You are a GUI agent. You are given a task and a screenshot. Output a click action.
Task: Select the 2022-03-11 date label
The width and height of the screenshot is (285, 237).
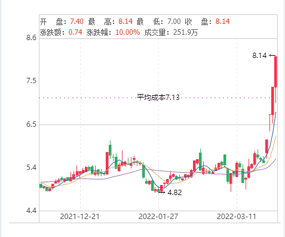237,217
